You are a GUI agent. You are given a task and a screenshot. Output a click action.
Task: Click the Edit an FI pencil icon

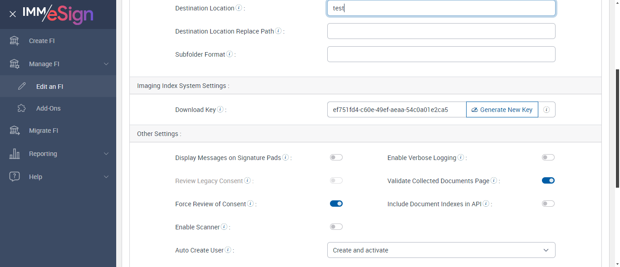[x=22, y=86]
